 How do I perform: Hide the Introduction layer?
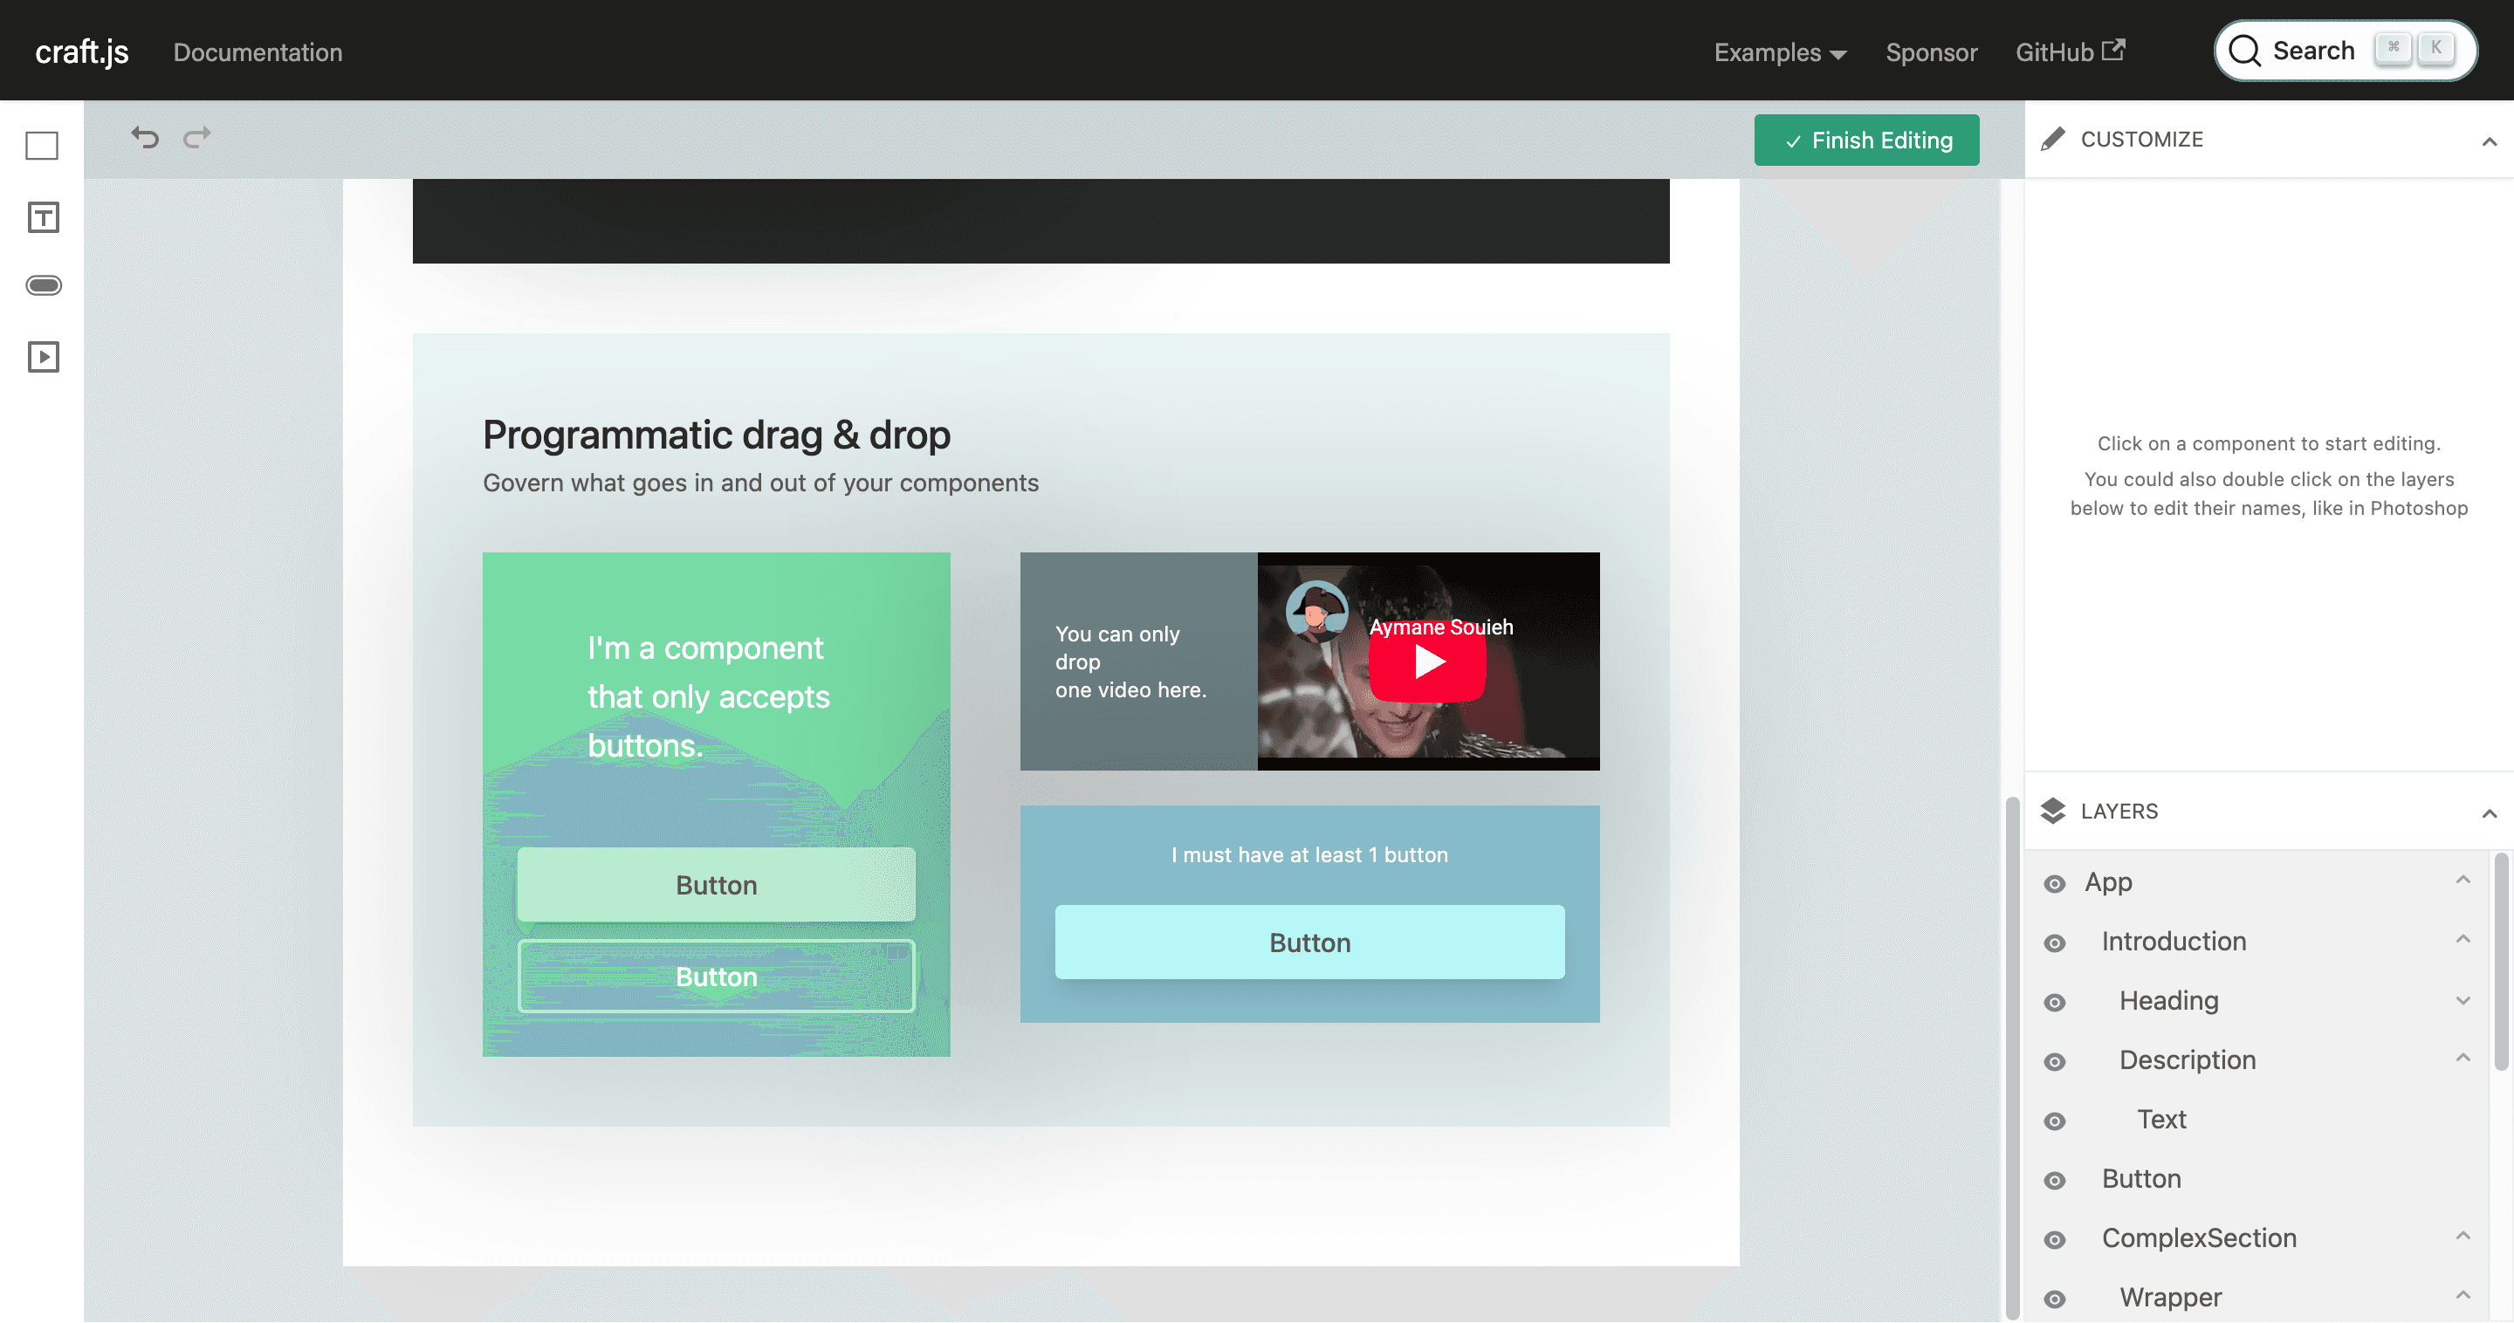[2054, 943]
